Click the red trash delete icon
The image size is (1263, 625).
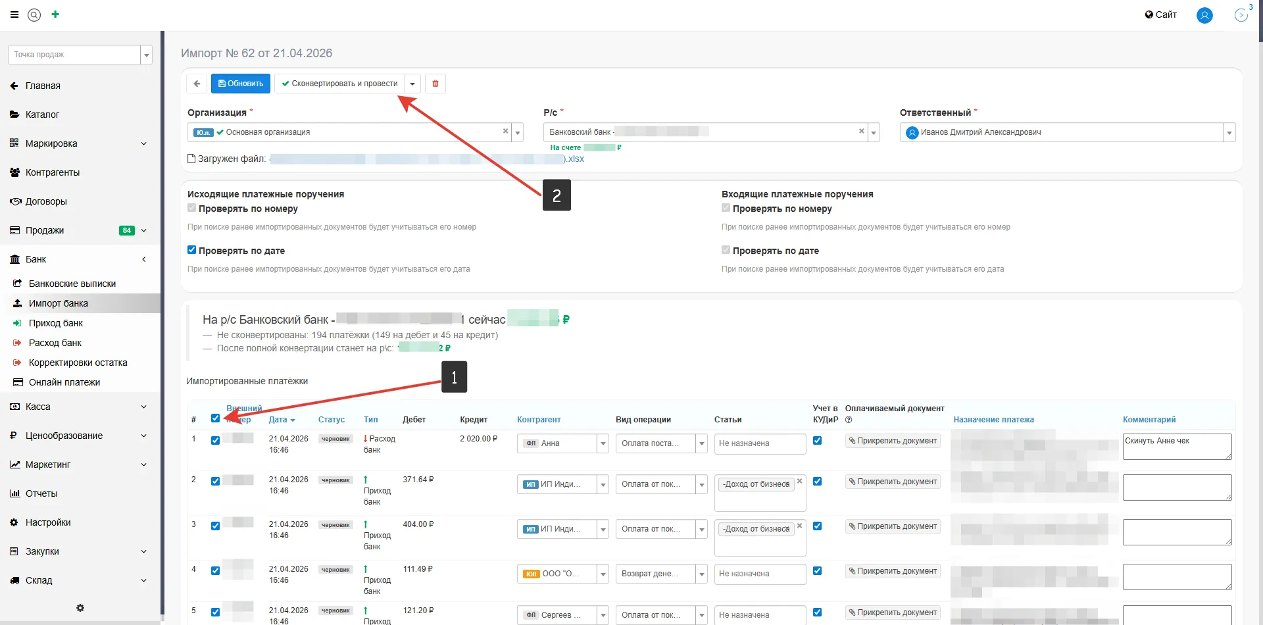pos(435,84)
